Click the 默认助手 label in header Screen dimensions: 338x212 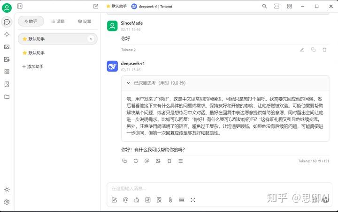point(116,6)
